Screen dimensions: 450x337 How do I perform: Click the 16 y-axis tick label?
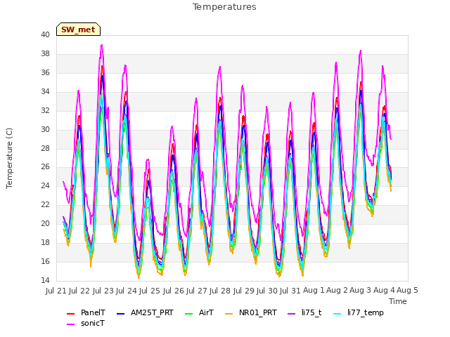coord(45,261)
